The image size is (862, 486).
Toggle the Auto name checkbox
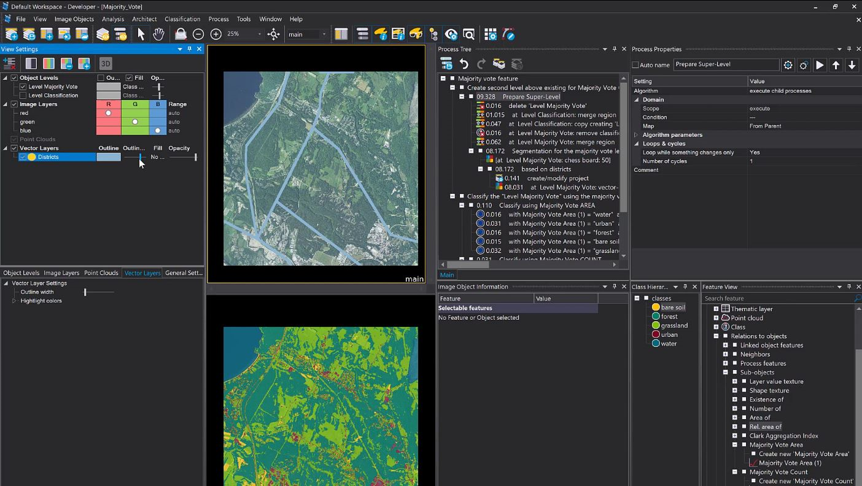[x=635, y=65]
